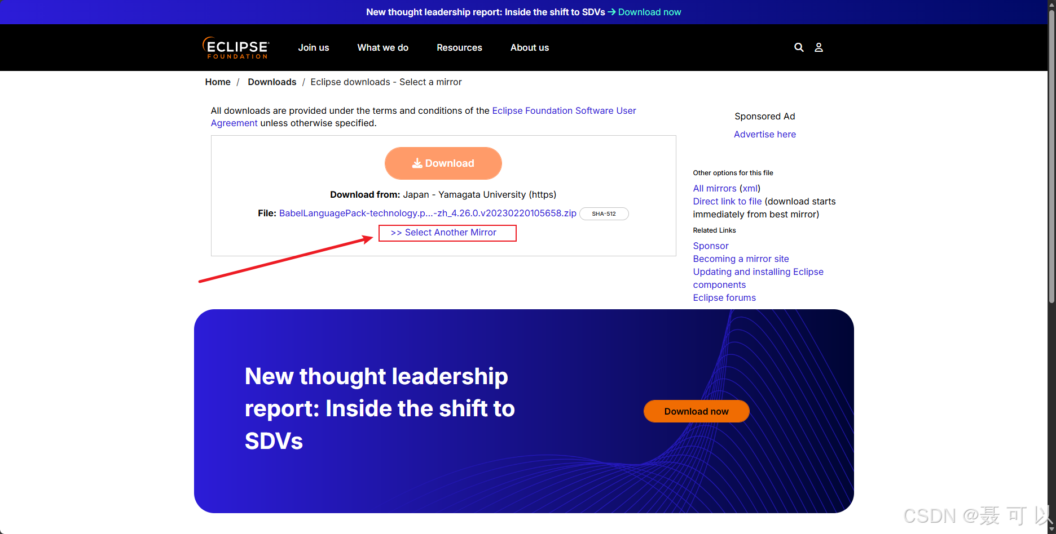Viewport: 1056px width, 534px height.
Task: Click Advertise here link
Action: coord(765,135)
